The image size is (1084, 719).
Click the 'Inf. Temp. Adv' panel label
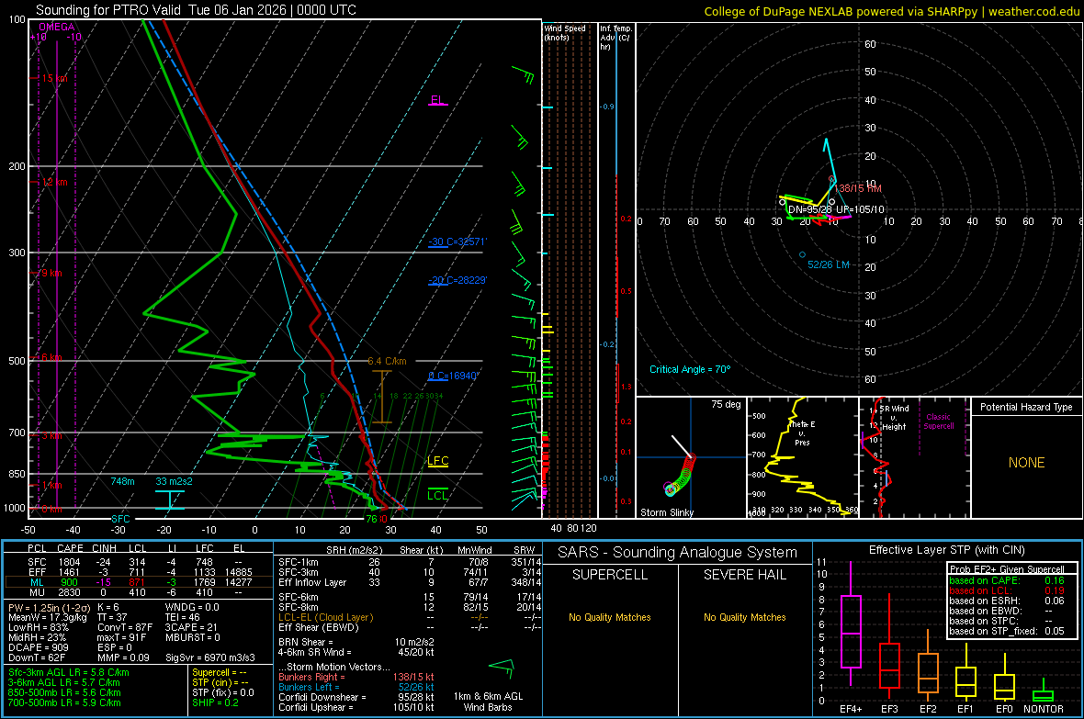click(x=615, y=38)
